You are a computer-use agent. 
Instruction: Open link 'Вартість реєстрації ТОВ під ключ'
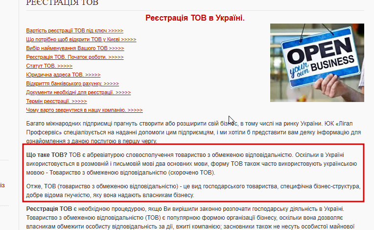(75, 30)
